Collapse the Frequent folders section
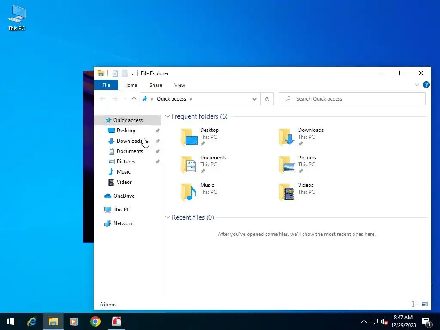This screenshot has height=330, width=440. click(168, 116)
